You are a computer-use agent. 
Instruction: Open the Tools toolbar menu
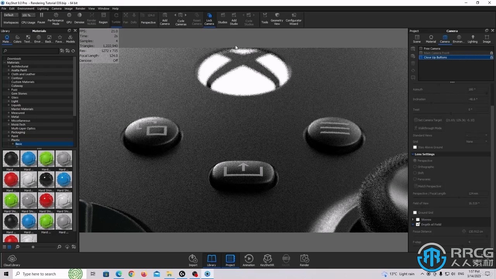pyautogui.click(x=265, y=18)
